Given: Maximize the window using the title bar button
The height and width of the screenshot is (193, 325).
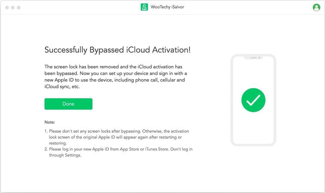Looking at the screenshot, I should [x=19, y=8].
